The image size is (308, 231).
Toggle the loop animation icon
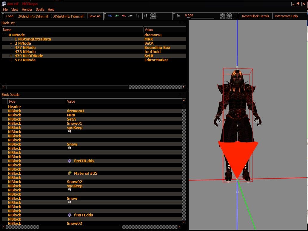(222, 16)
